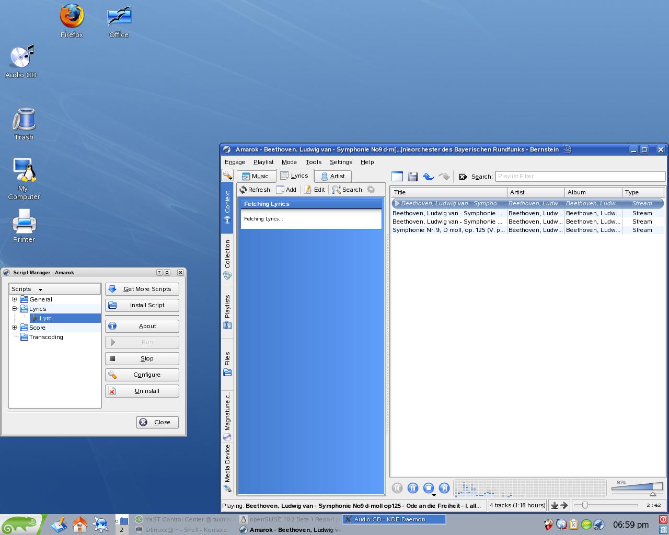Select the Transcoding folder in Script Manager
669x535 pixels.
click(41, 337)
